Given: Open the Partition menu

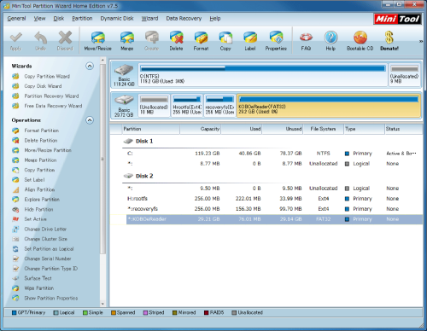Looking at the screenshot, I should 82,19.
